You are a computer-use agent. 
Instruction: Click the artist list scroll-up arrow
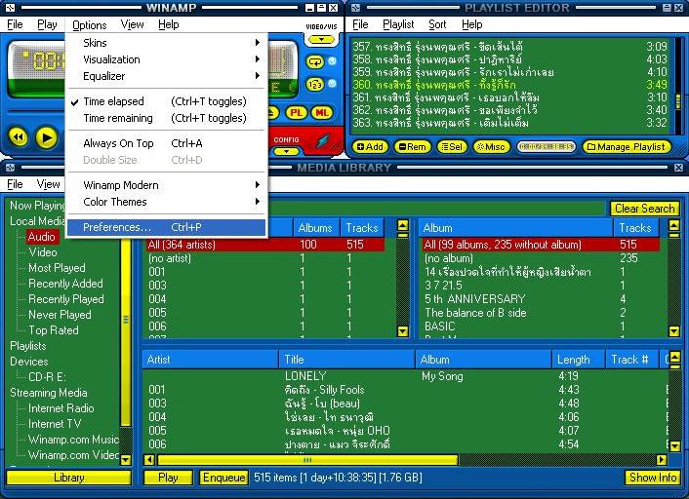coord(402,225)
